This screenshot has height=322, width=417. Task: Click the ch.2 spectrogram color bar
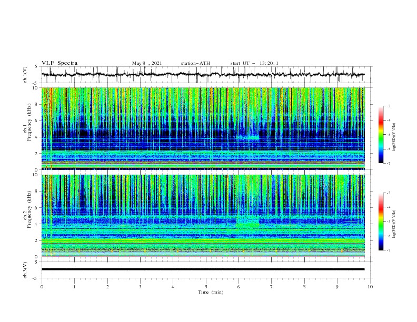(x=381, y=222)
